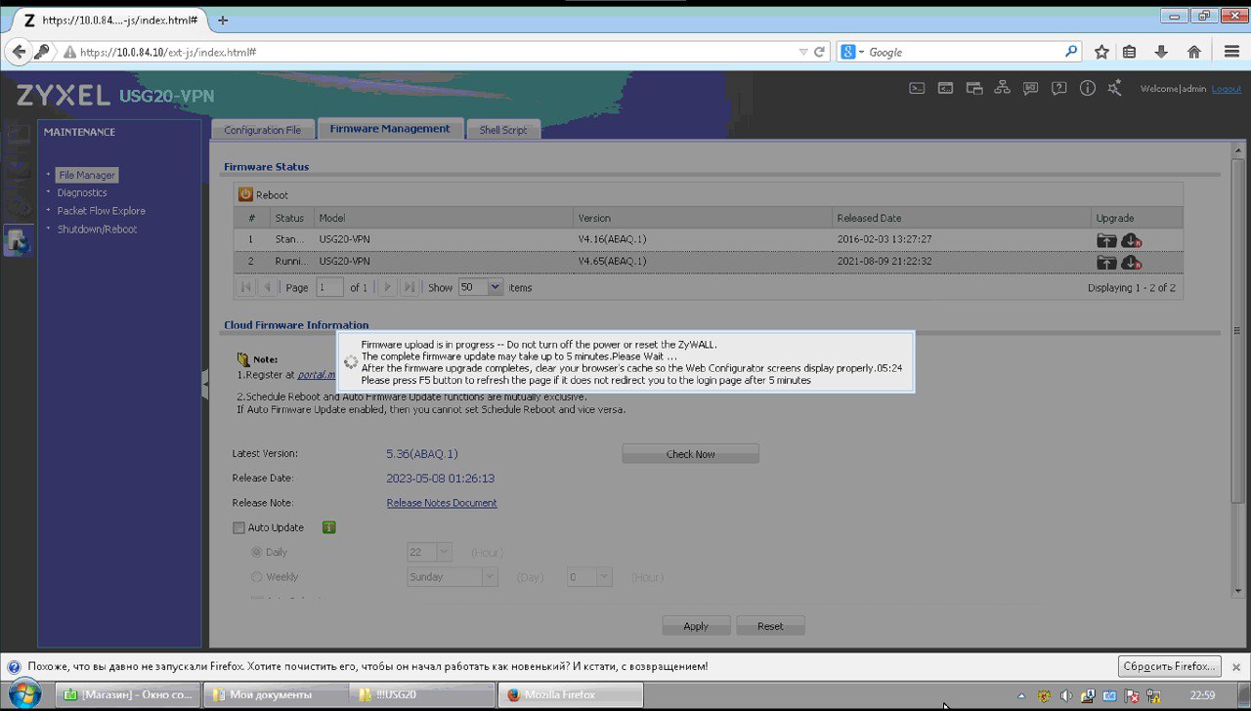Click the Maintenance icon in left sidebar
The image size is (1251, 711).
pyautogui.click(x=18, y=239)
